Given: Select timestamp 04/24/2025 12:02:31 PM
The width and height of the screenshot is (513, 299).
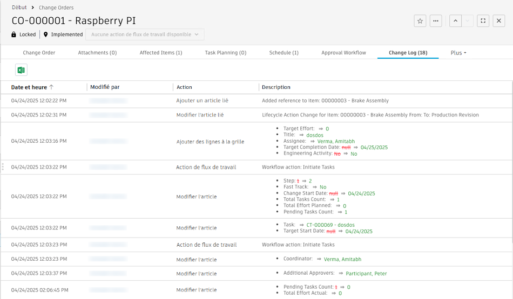Looking at the screenshot, I should click(39, 115).
